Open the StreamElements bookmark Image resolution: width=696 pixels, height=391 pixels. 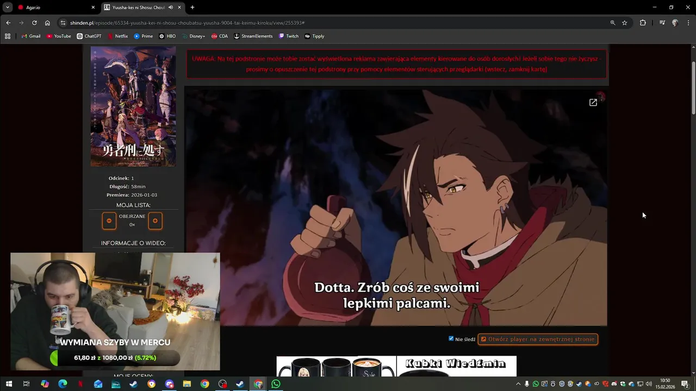point(253,36)
